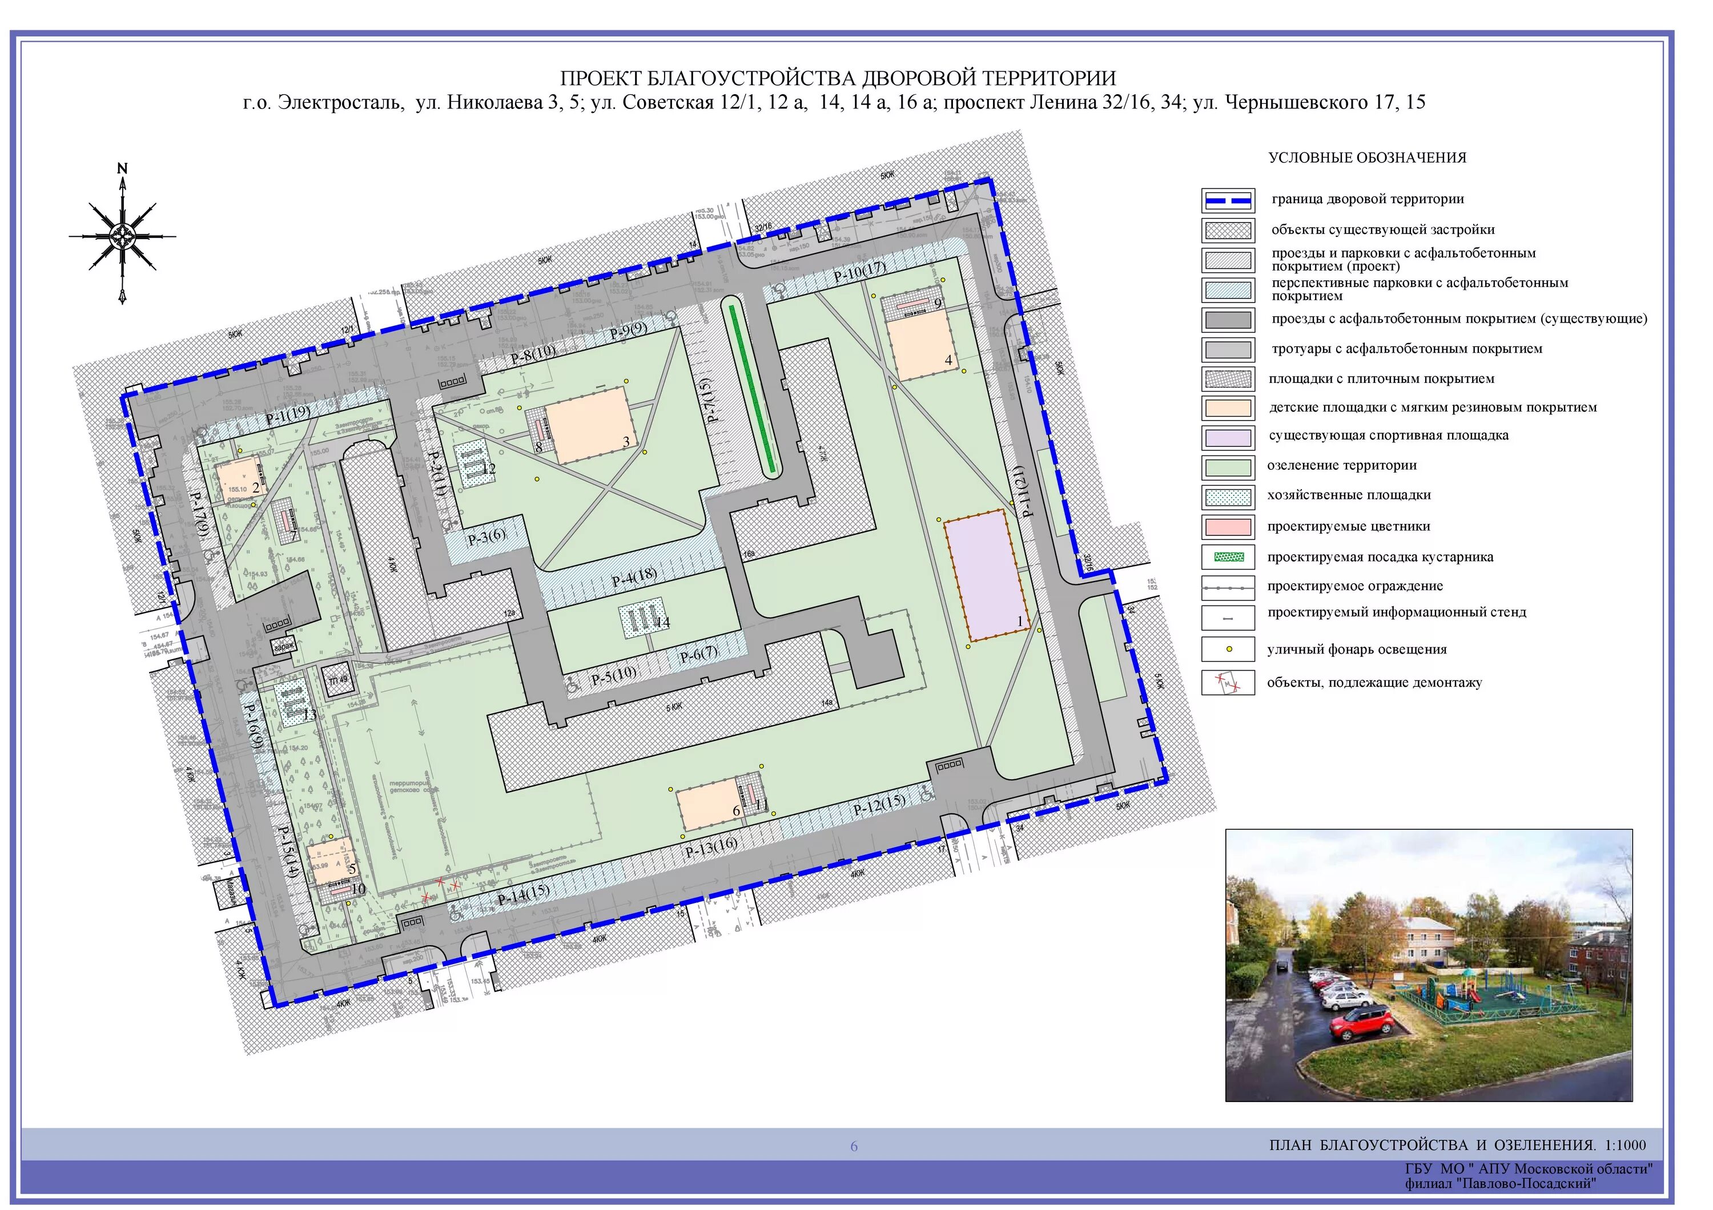
Task: Click the gray-hatched project parking legend swatch
Action: pos(1228,260)
